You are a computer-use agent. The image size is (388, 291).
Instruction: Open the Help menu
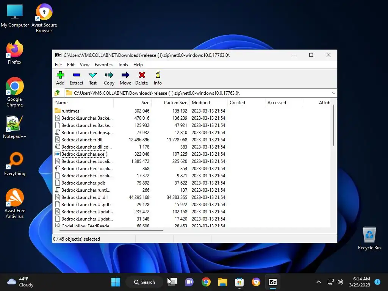pos(138,64)
